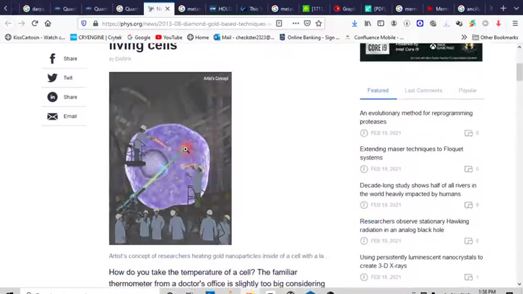Open the Firefox hamburger menu
This screenshot has width=523, height=294.
(515, 23)
